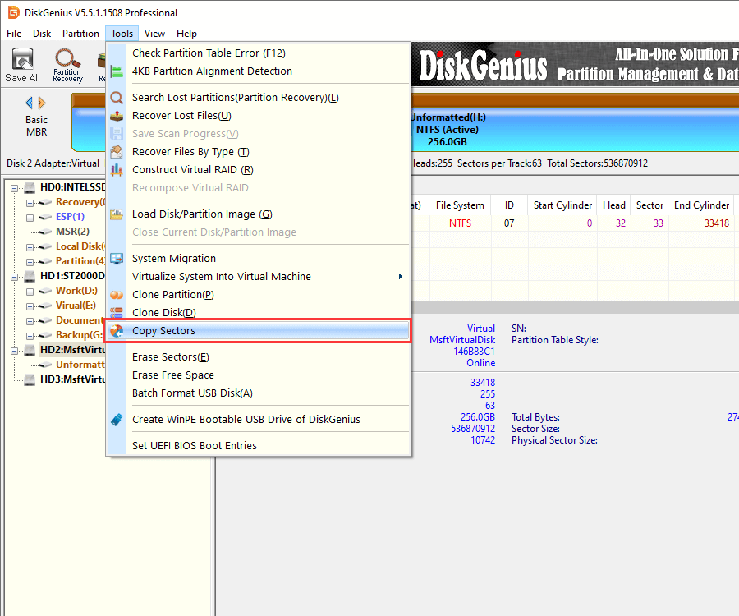Select MSR(2) partition in tree

72,232
